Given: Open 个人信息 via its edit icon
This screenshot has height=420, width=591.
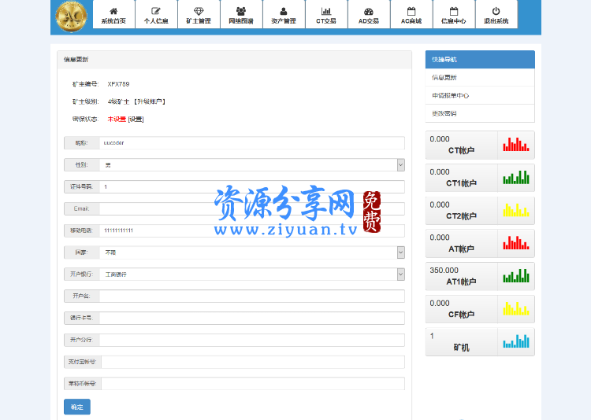Looking at the screenshot, I should 156,12.
